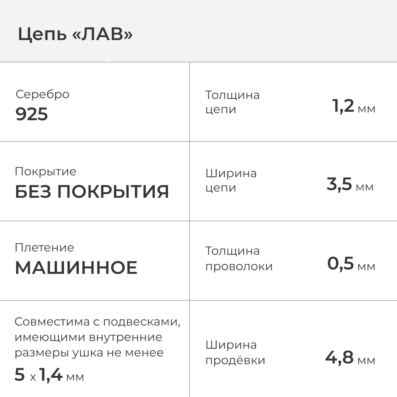Screen dimensions: 397x397
Task: Click the 1,4 мм eyelet dimension
Action: click(x=61, y=375)
